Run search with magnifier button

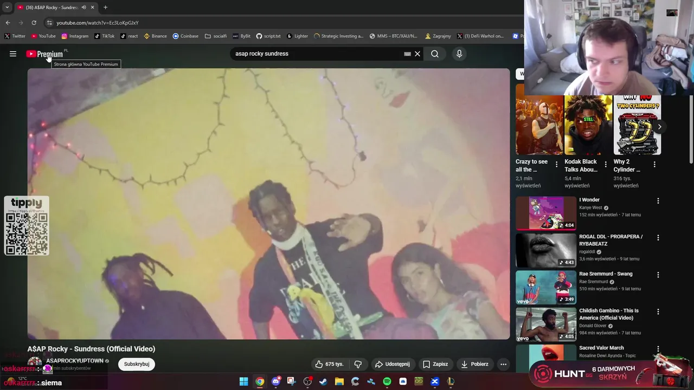pos(435,54)
